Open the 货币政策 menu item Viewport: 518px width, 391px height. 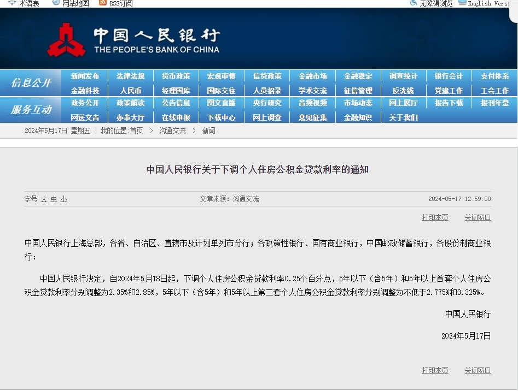[x=176, y=76]
